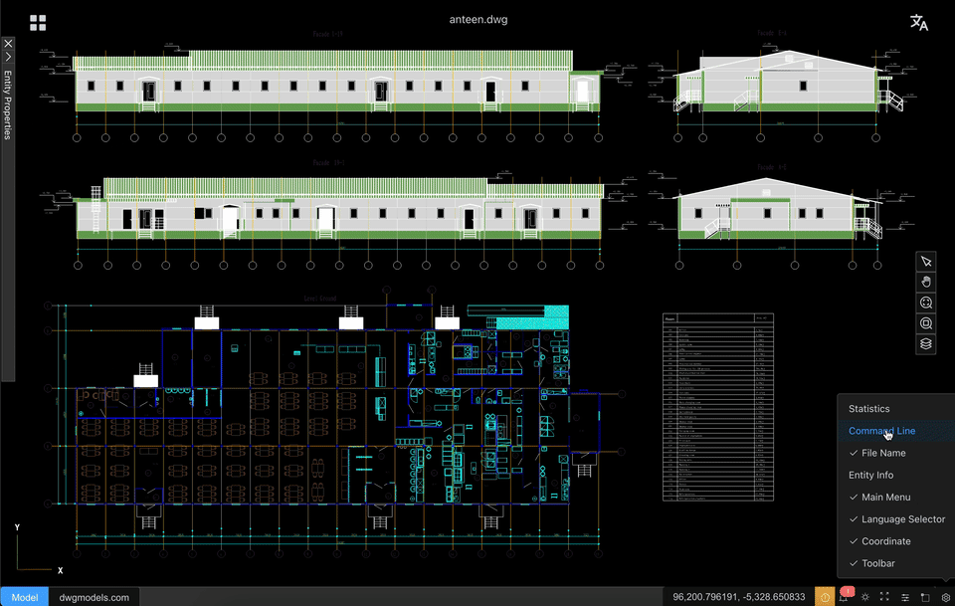955x606 pixels.
Task: Visit the dwgmodels.com link
Action: (x=95, y=597)
